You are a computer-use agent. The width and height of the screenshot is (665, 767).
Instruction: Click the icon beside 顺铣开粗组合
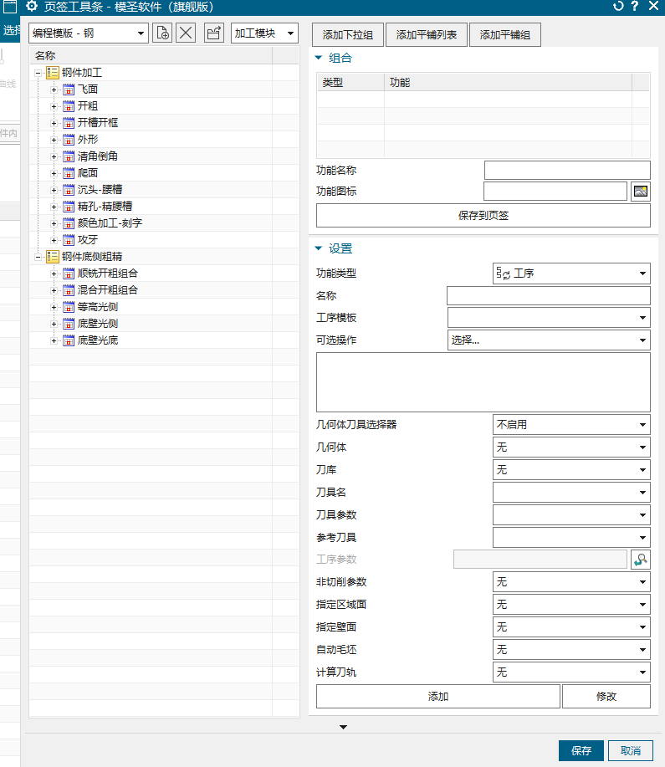(69, 274)
